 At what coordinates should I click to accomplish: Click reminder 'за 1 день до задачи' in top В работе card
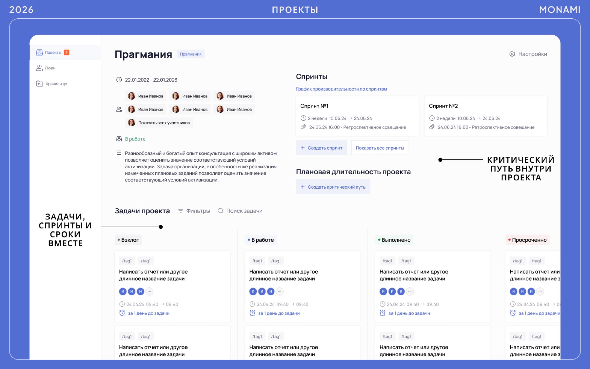(x=279, y=313)
